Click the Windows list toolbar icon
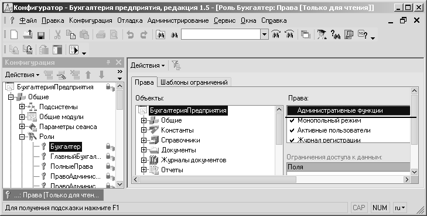 pyautogui.click(x=306, y=34)
